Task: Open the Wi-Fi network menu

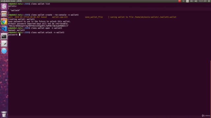Action: [183, 1]
